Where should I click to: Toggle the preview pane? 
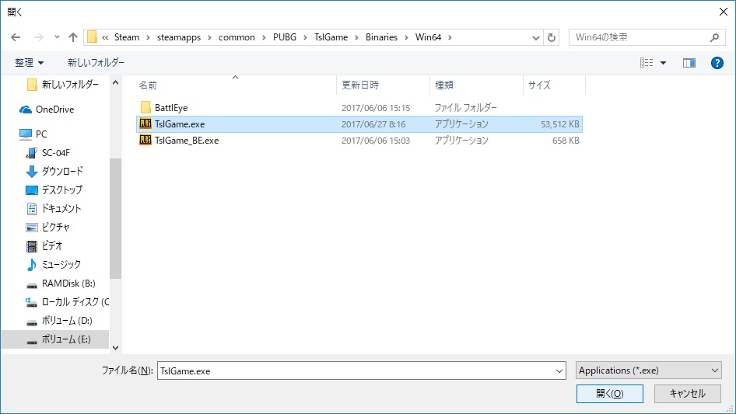point(689,63)
